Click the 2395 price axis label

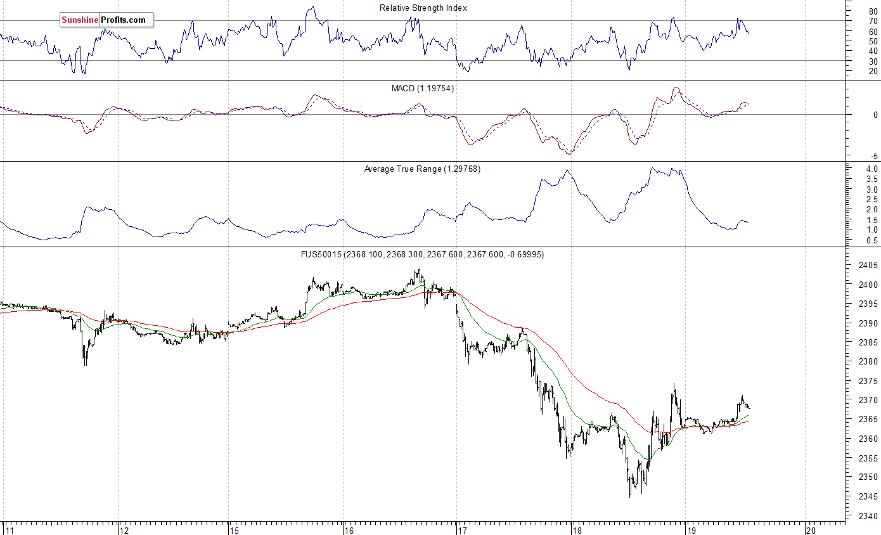(x=869, y=304)
